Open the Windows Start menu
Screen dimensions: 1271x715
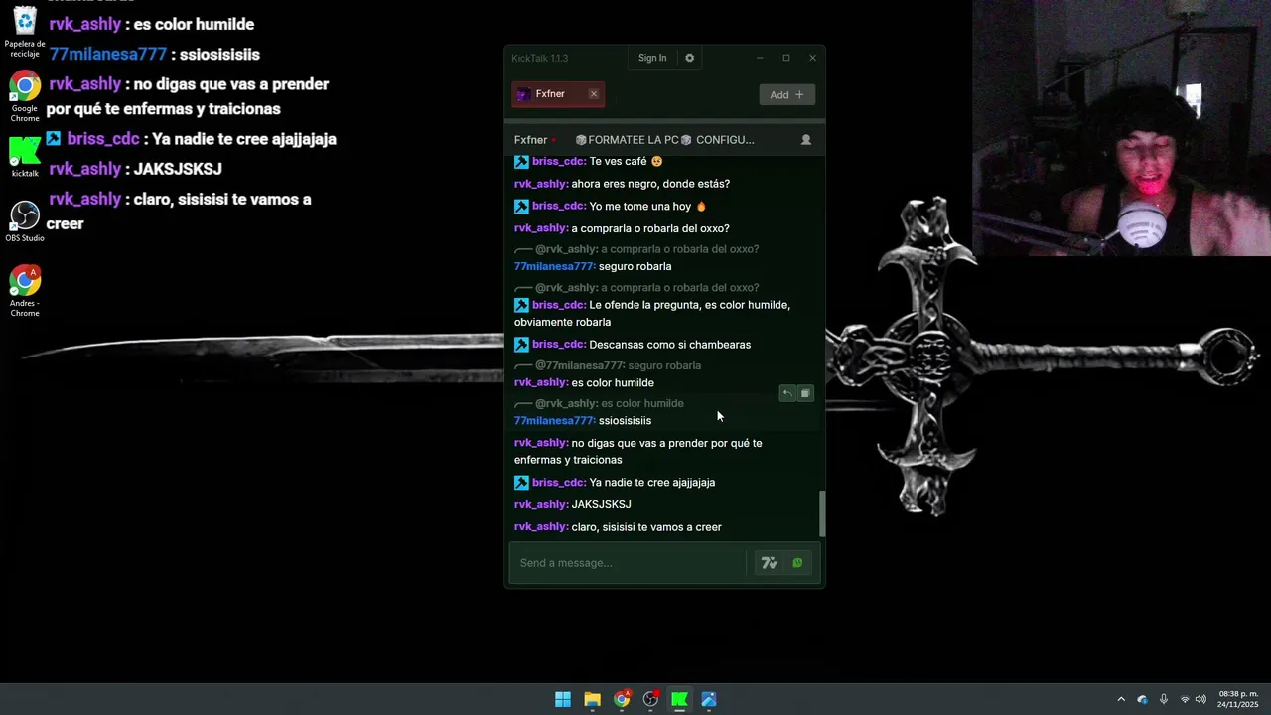(x=563, y=699)
